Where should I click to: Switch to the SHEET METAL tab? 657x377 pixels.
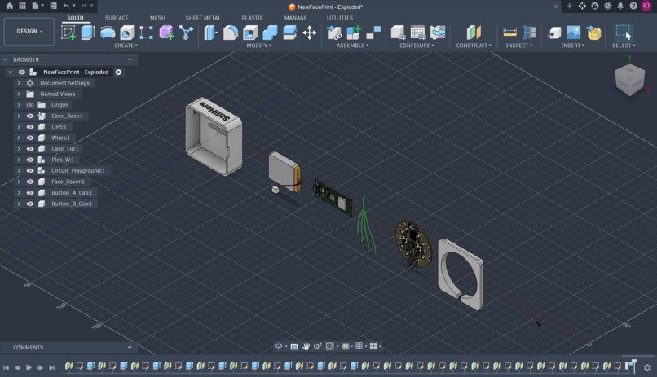pyautogui.click(x=203, y=18)
